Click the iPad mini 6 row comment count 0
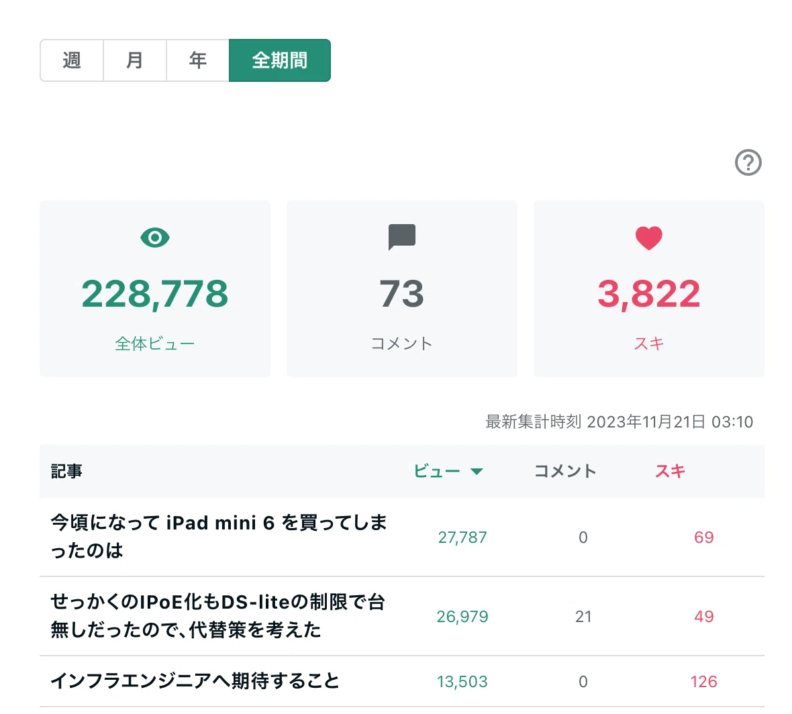 583,538
